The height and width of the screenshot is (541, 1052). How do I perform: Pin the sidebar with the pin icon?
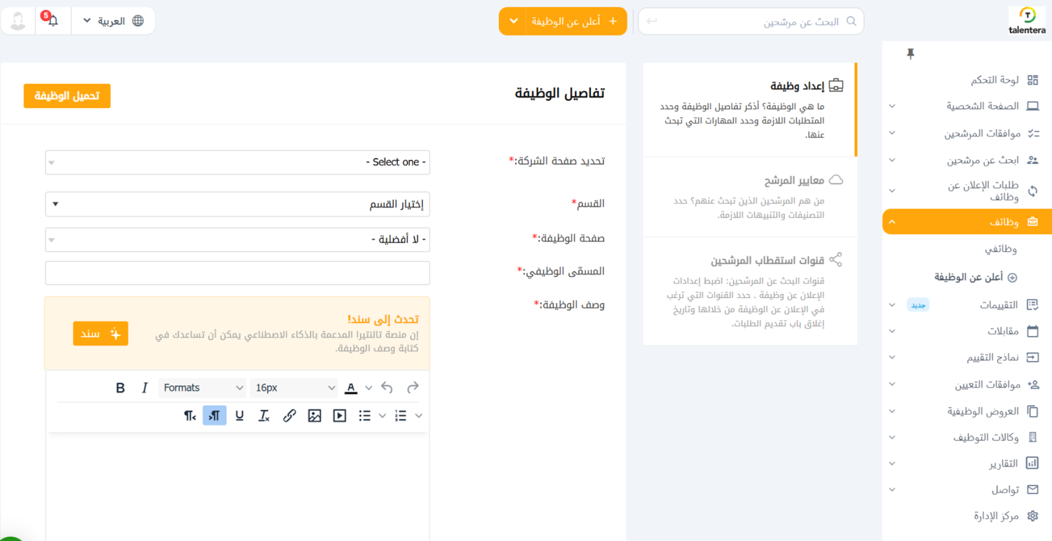(910, 54)
